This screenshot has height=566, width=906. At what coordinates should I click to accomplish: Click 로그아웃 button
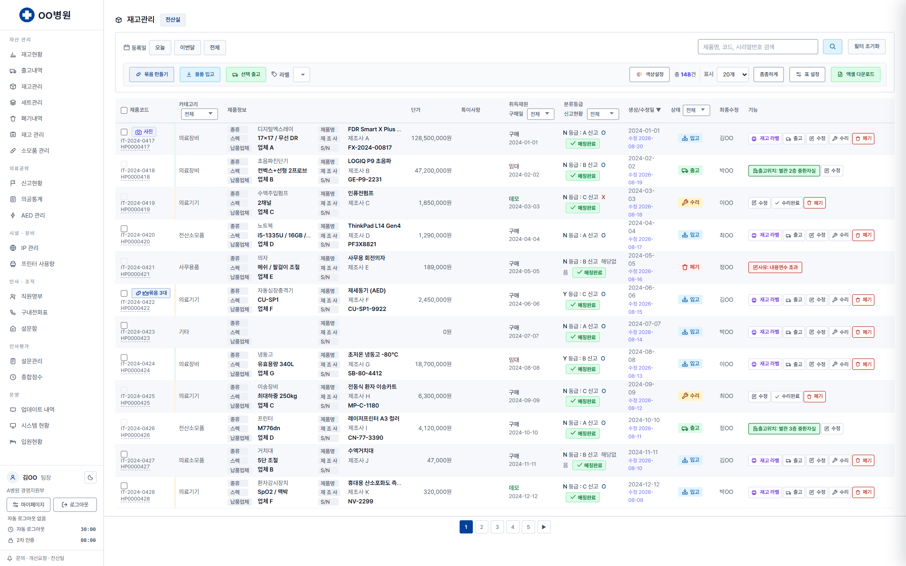click(x=75, y=504)
